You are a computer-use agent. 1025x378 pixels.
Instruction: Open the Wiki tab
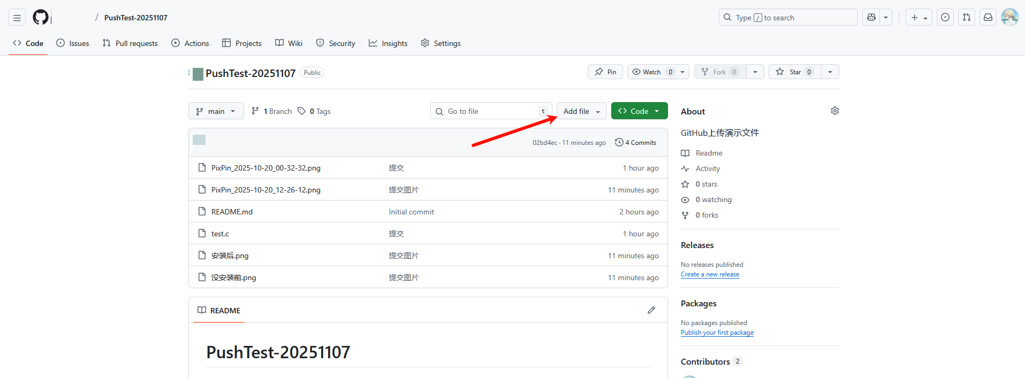coord(289,43)
